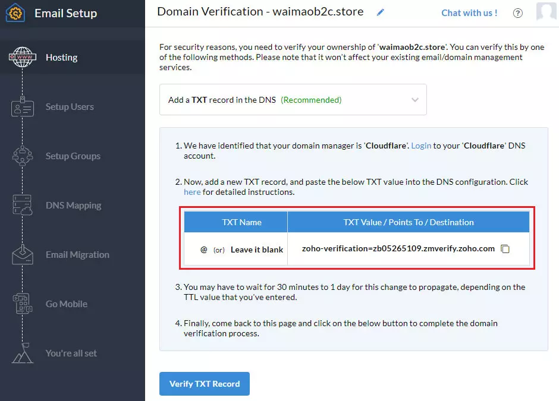This screenshot has width=559, height=401.
Task: Go to You're all set step
Action: pyautogui.click(x=71, y=353)
